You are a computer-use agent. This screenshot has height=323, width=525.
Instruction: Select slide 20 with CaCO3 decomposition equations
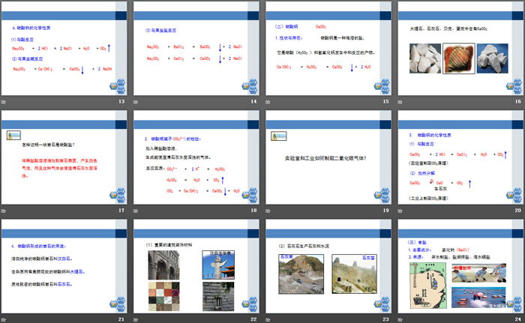(460, 157)
